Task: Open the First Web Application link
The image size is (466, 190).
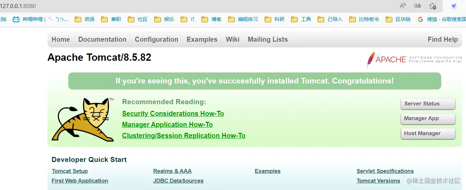Action: coord(80,181)
